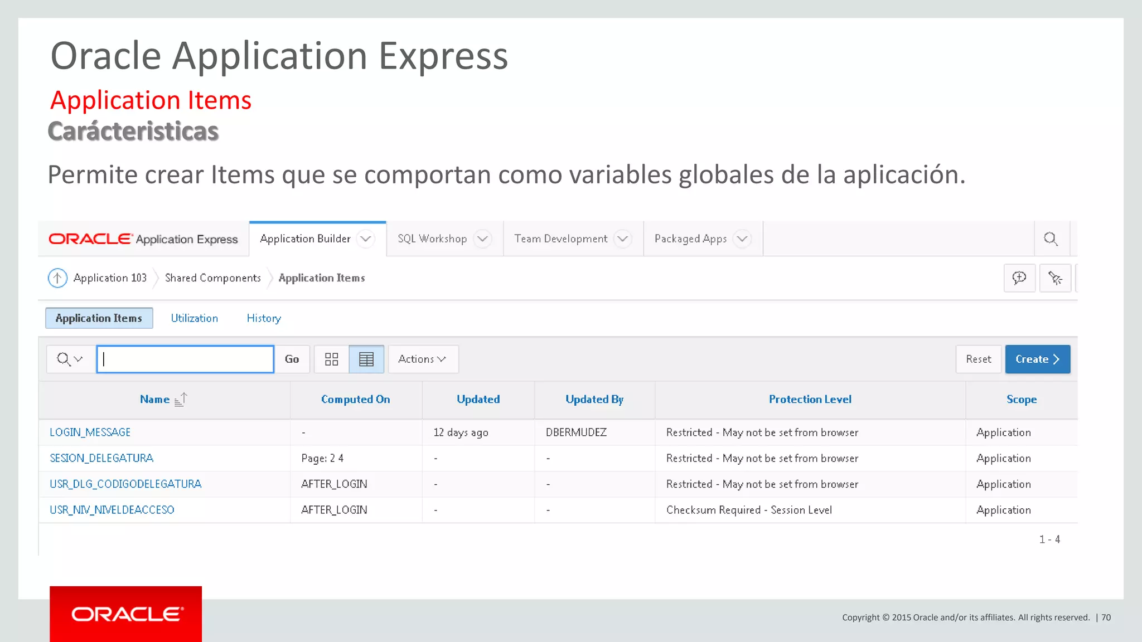
Task: Open the search column selector magnifier
Action: tap(70, 359)
